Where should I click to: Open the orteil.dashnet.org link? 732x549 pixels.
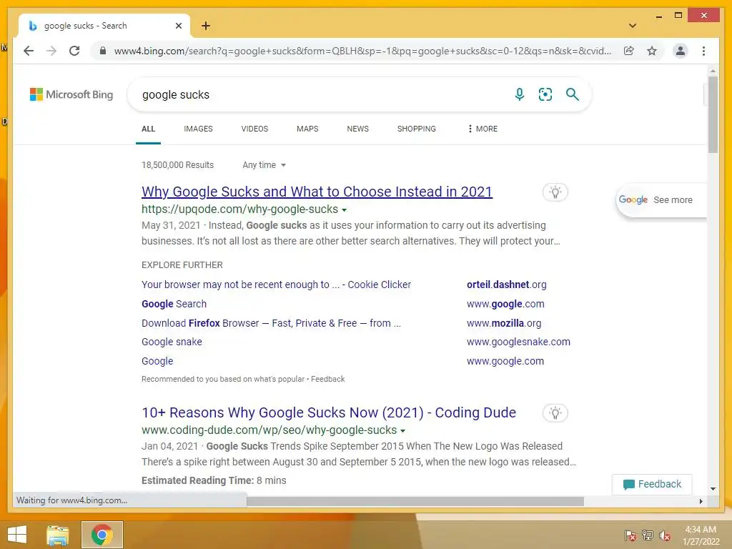[x=507, y=285]
